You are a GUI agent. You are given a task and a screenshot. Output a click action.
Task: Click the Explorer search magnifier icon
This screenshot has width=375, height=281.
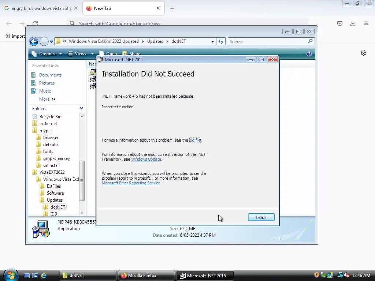pyautogui.click(x=310, y=41)
